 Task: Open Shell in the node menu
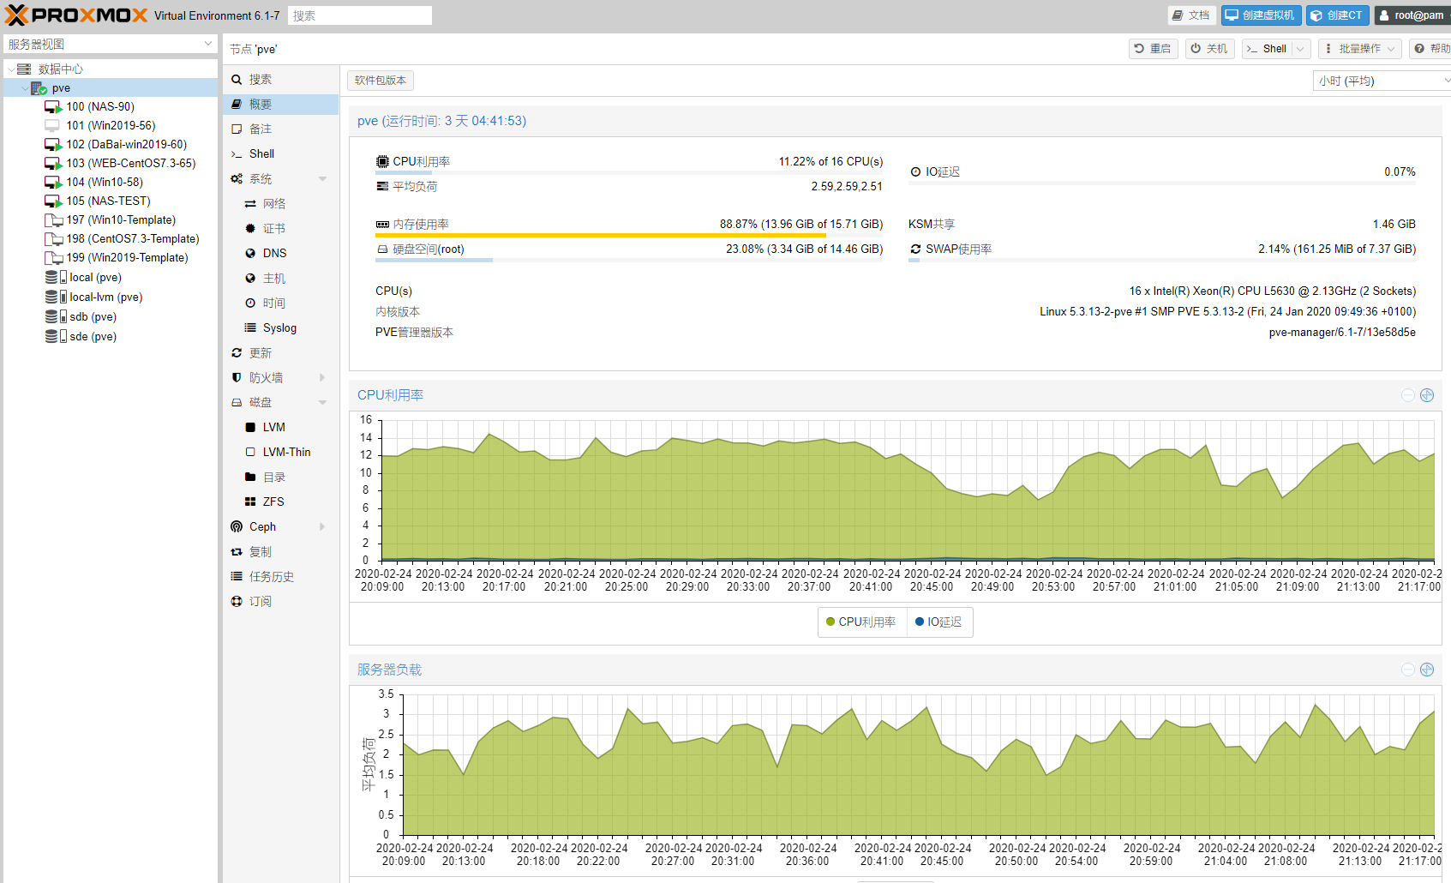[x=281, y=154]
